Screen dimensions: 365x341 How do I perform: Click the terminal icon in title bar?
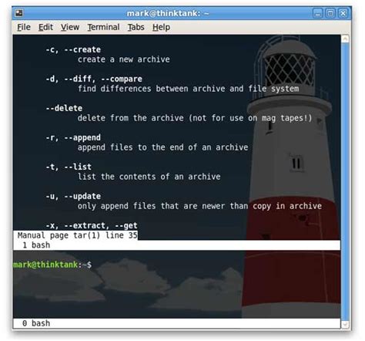click(x=19, y=13)
